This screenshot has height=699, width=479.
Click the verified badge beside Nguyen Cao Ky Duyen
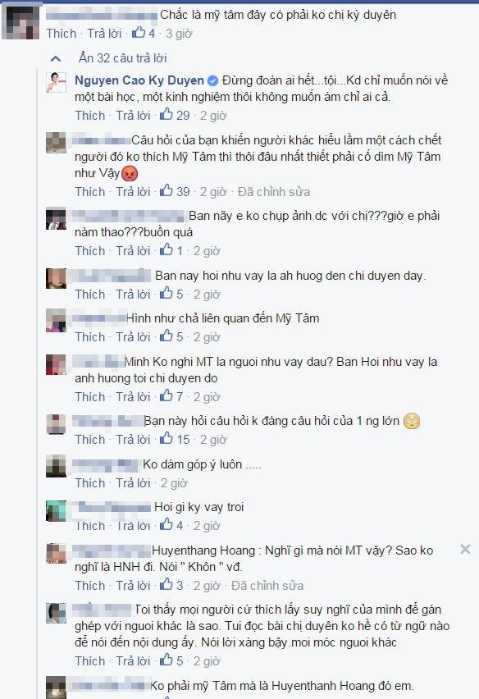[x=213, y=80]
